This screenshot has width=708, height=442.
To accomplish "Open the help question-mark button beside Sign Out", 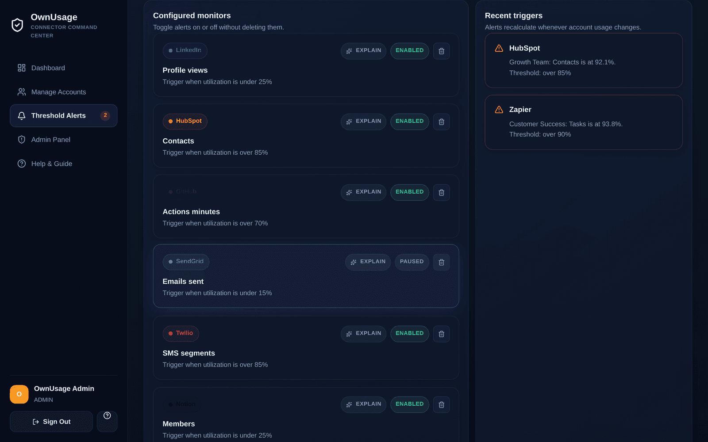I will [x=107, y=421].
